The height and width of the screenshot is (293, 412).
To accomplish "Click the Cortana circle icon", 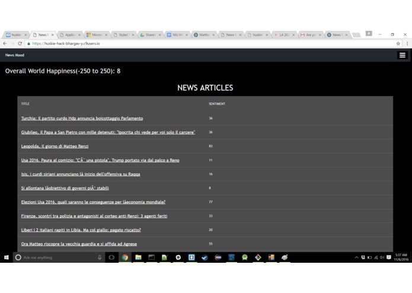I will click(x=18, y=257).
